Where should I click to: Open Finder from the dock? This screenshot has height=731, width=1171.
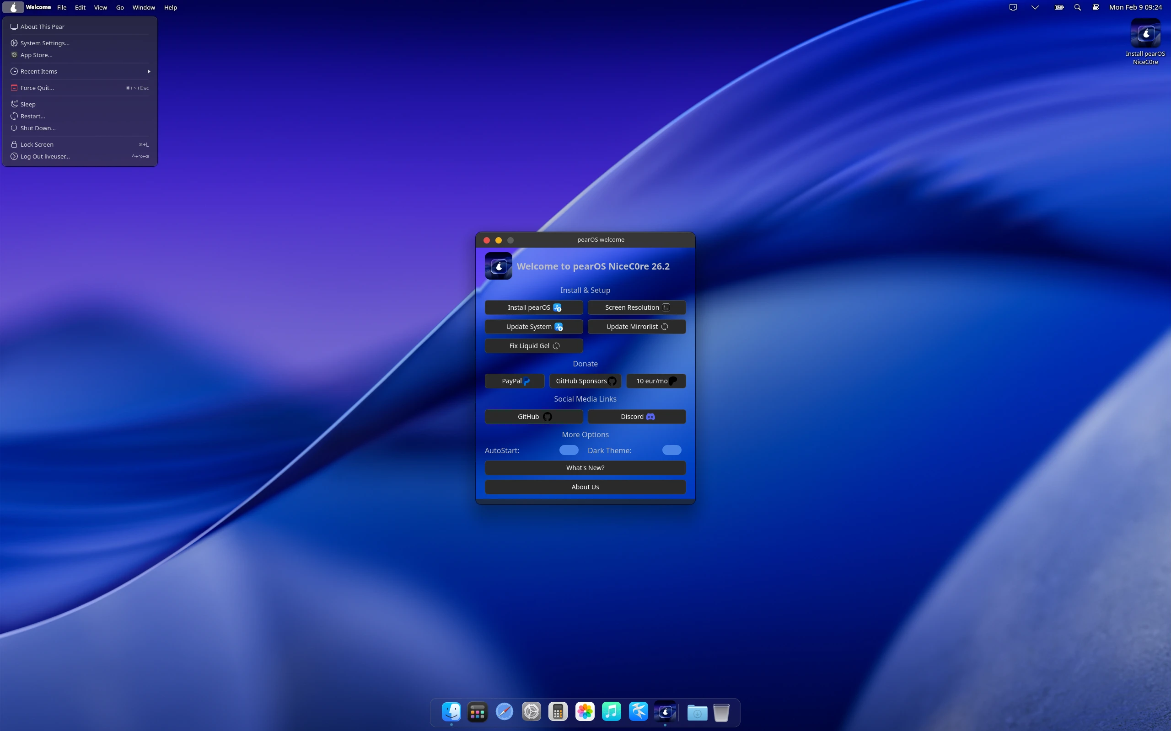tap(451, 712)
